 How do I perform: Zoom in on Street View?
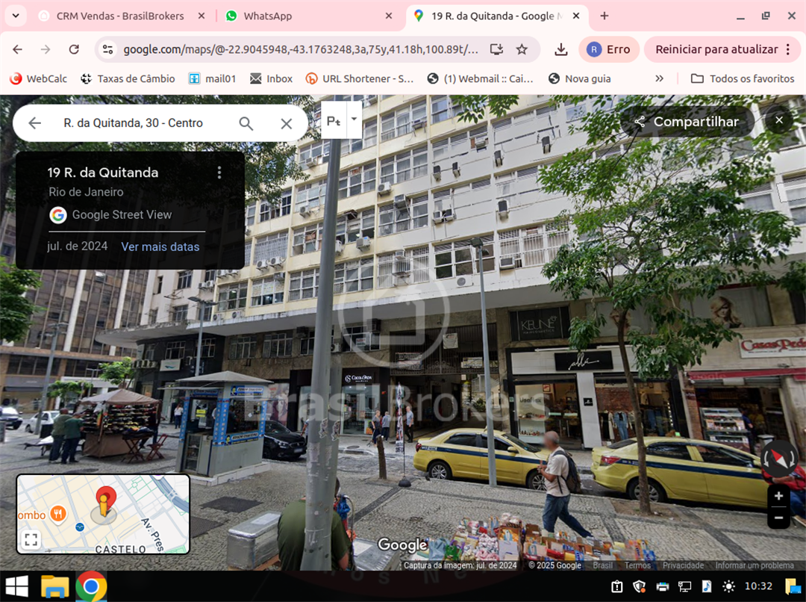(x=778, y=496)
